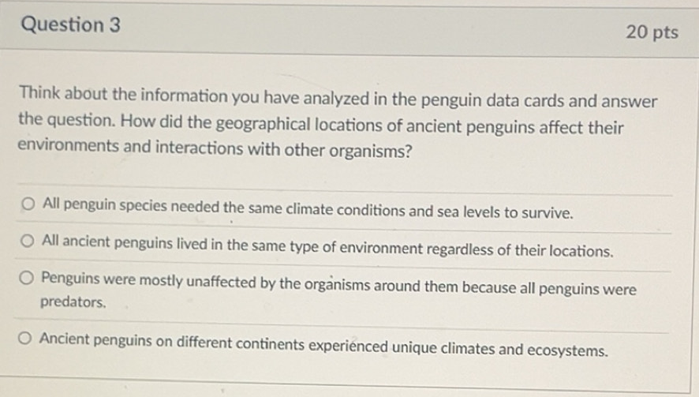This screenshot has width=699, height=397.
Task: Click the 'Question 3' heading
Action: pos(70,25)
